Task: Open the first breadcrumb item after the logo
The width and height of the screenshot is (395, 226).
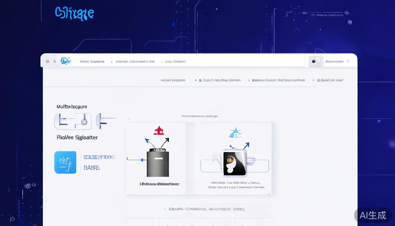Action: click(x=92, y=62)
